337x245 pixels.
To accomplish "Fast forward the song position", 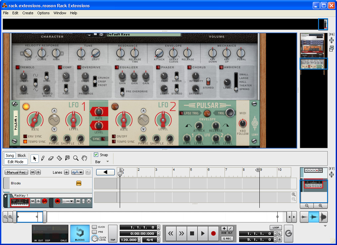I will point(182,233).
